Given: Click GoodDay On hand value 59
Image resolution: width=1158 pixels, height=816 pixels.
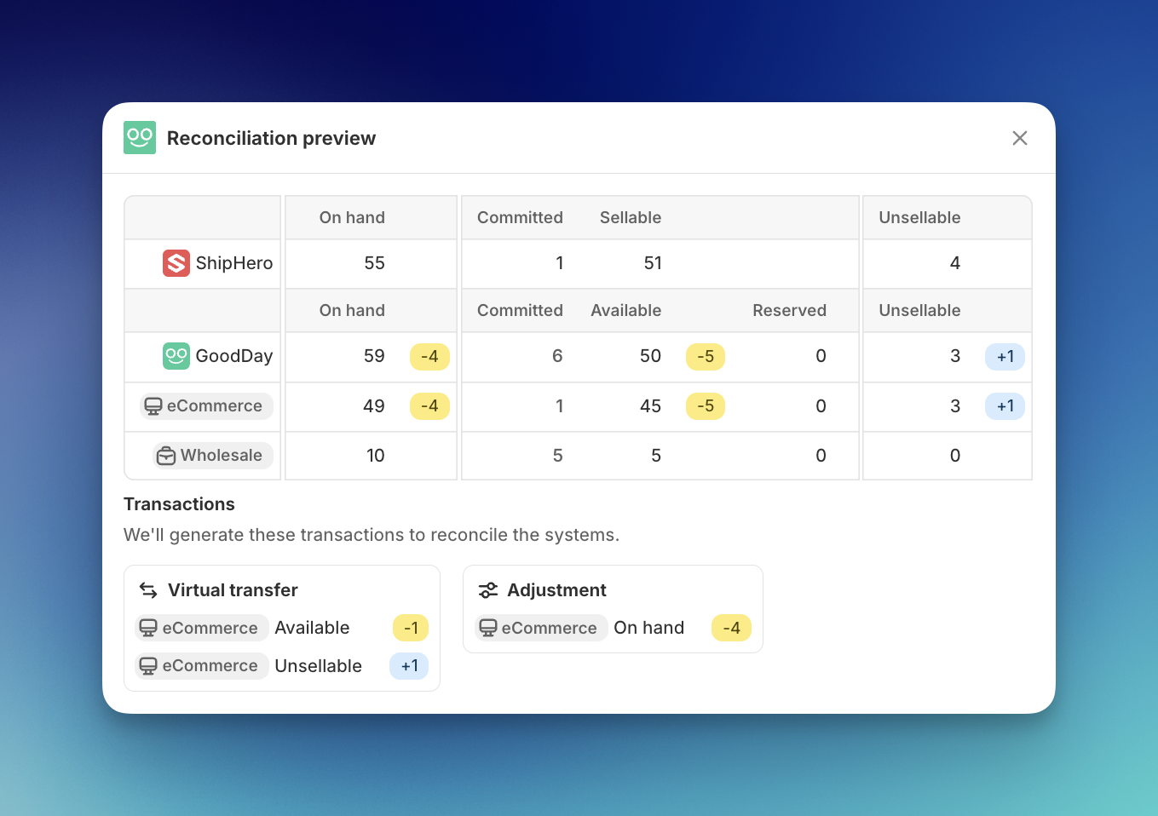Looking at the screenshot, I should coord(374,356).
